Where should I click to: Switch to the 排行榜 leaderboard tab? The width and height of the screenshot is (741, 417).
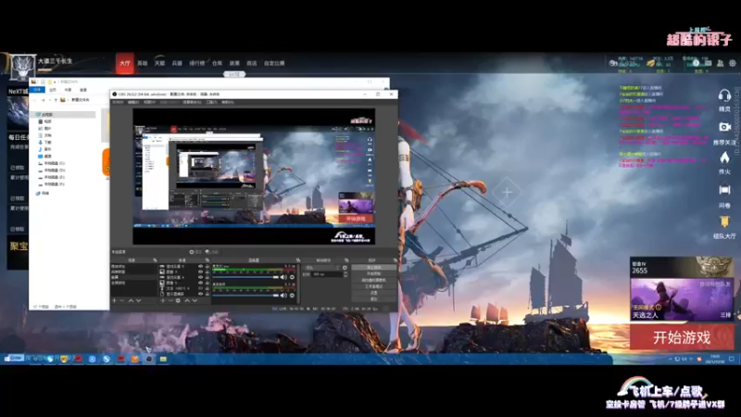click(196, 63)
